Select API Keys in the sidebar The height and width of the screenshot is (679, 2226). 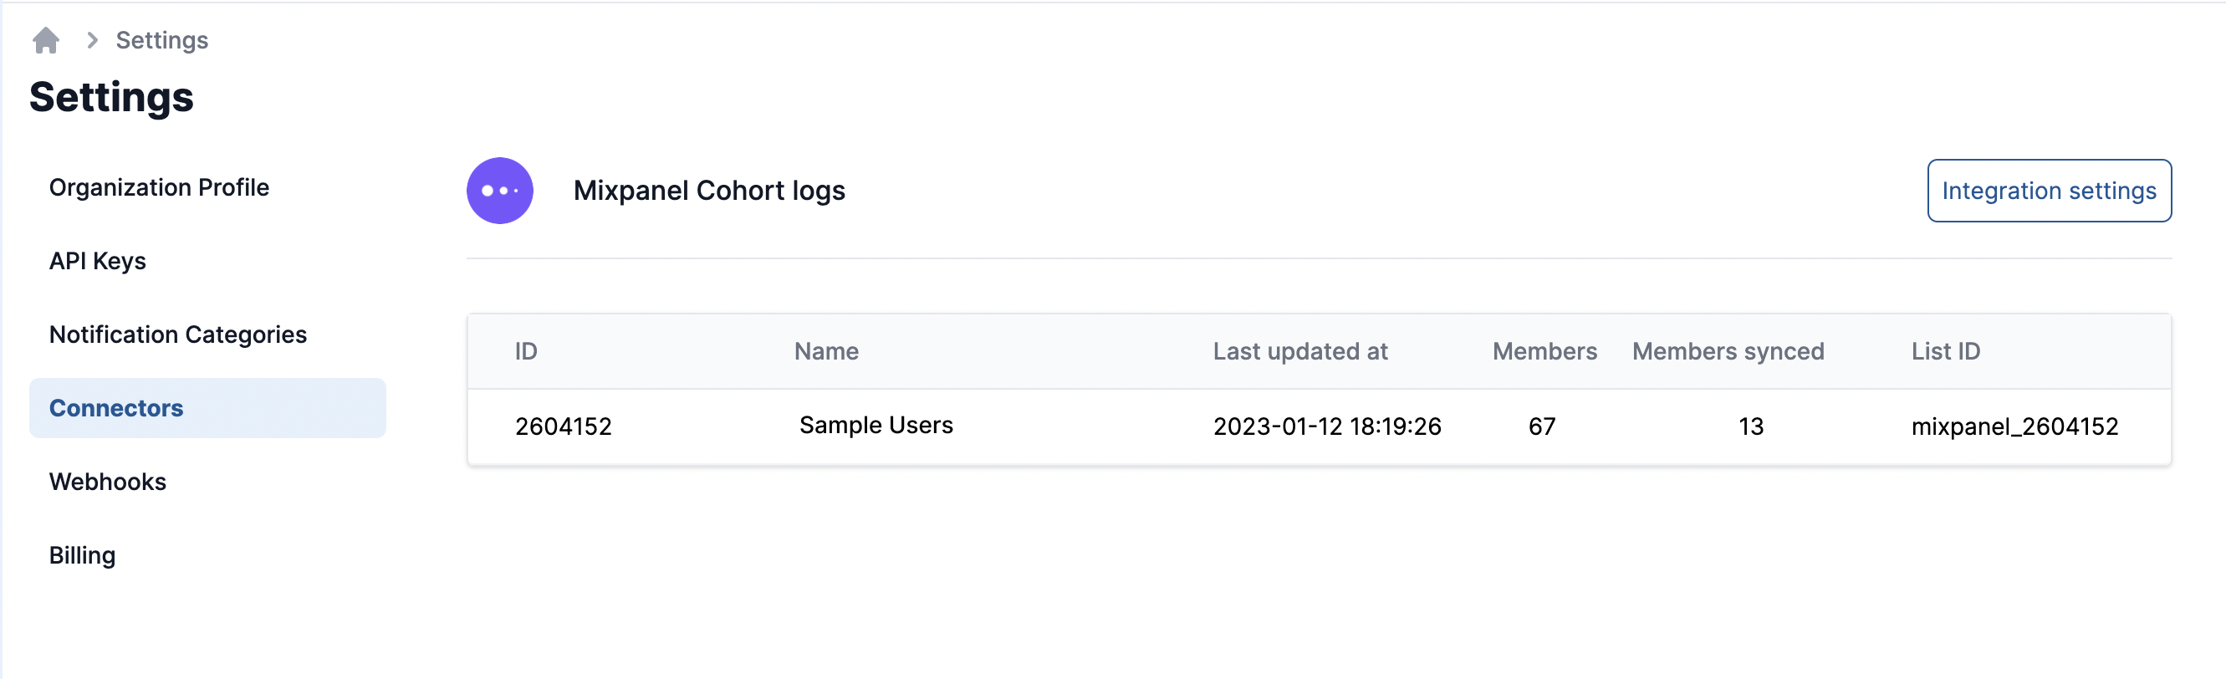point(98,261)
